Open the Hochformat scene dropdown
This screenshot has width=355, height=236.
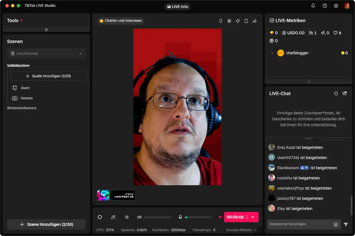[46, 53]
